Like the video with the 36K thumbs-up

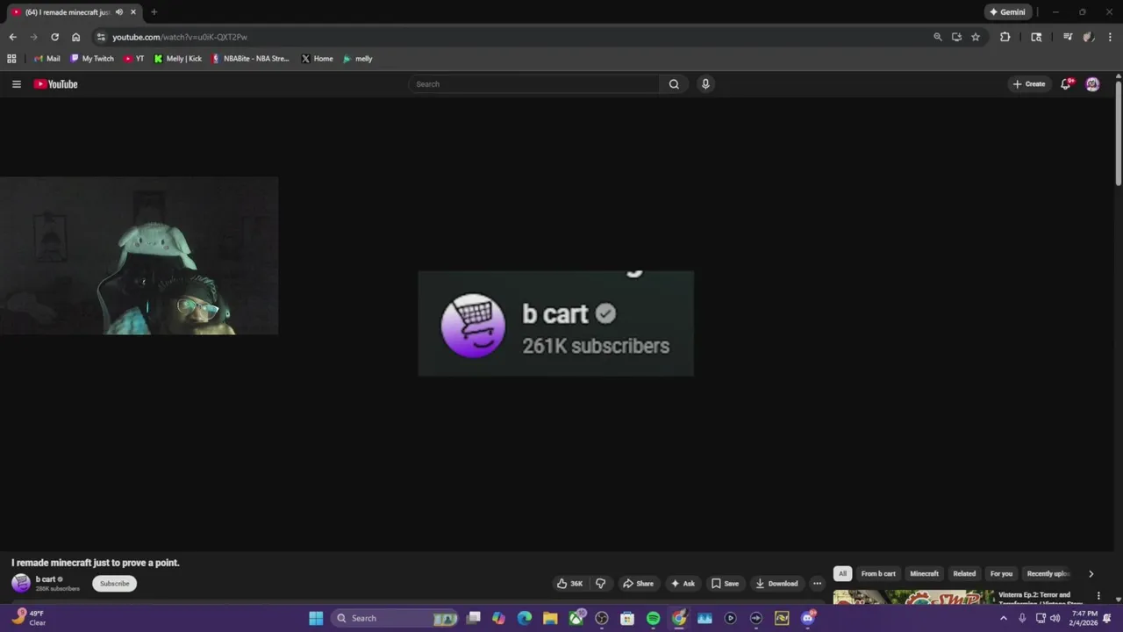point(569,584)
